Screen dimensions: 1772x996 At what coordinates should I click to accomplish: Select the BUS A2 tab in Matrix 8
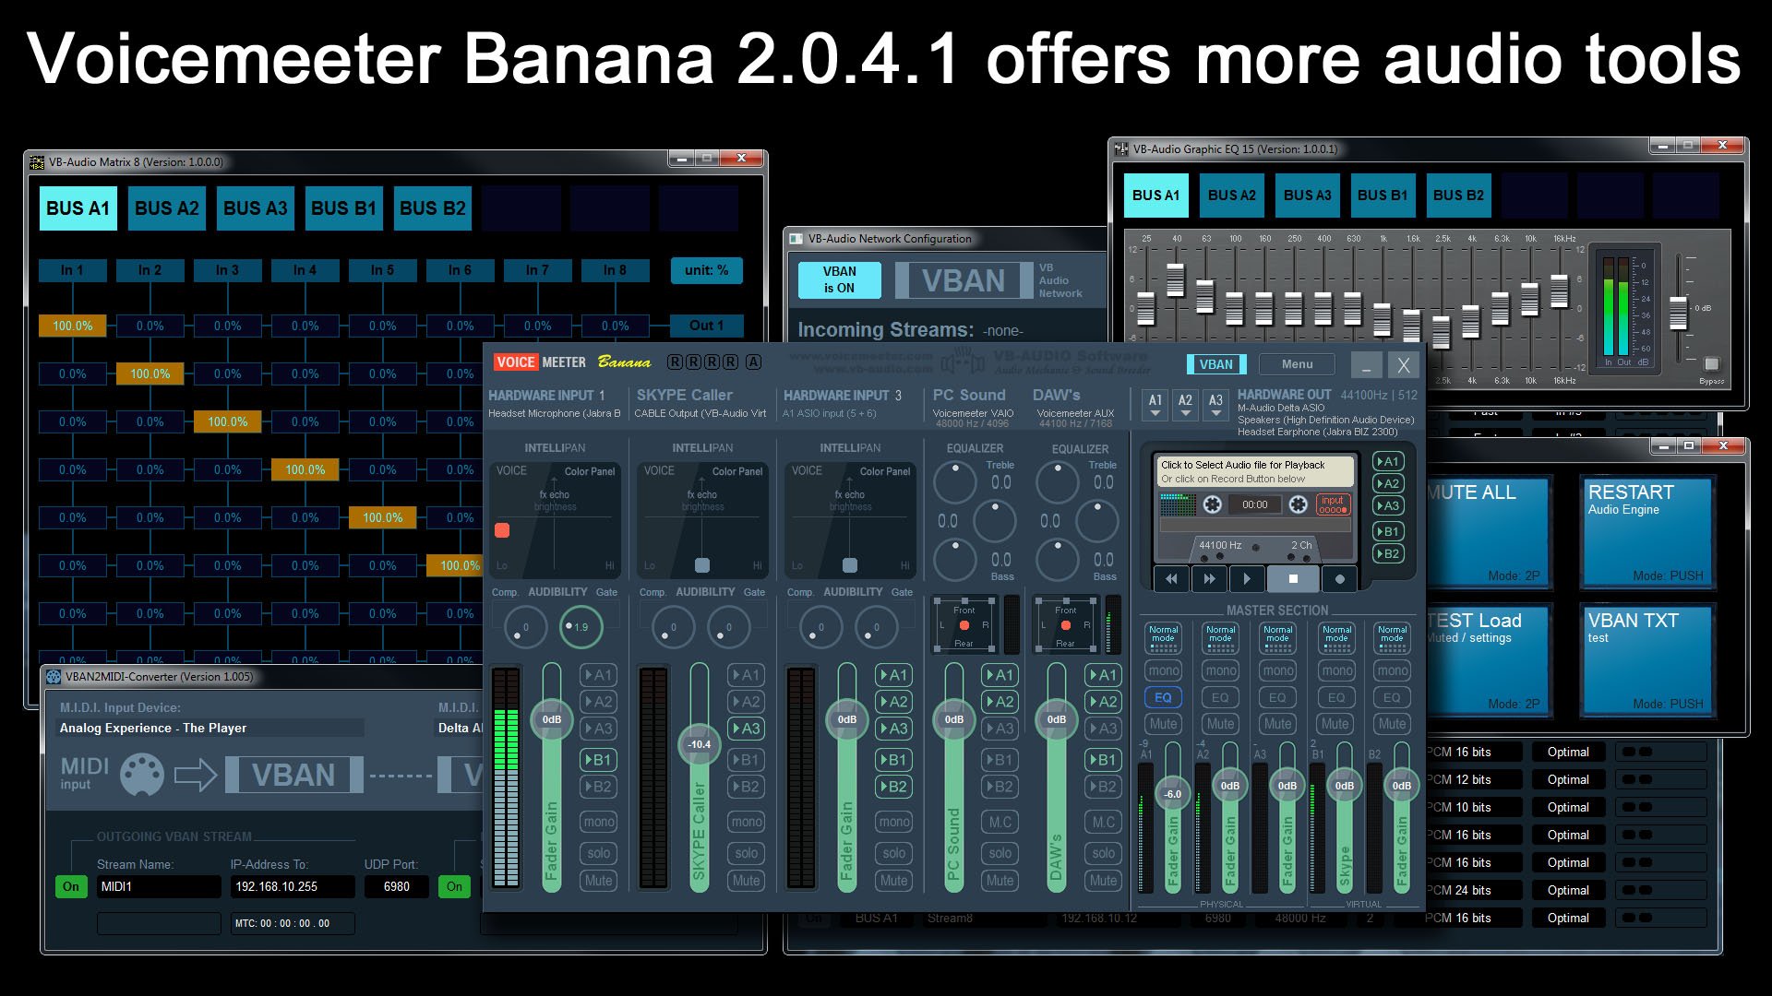coord(166,208)
